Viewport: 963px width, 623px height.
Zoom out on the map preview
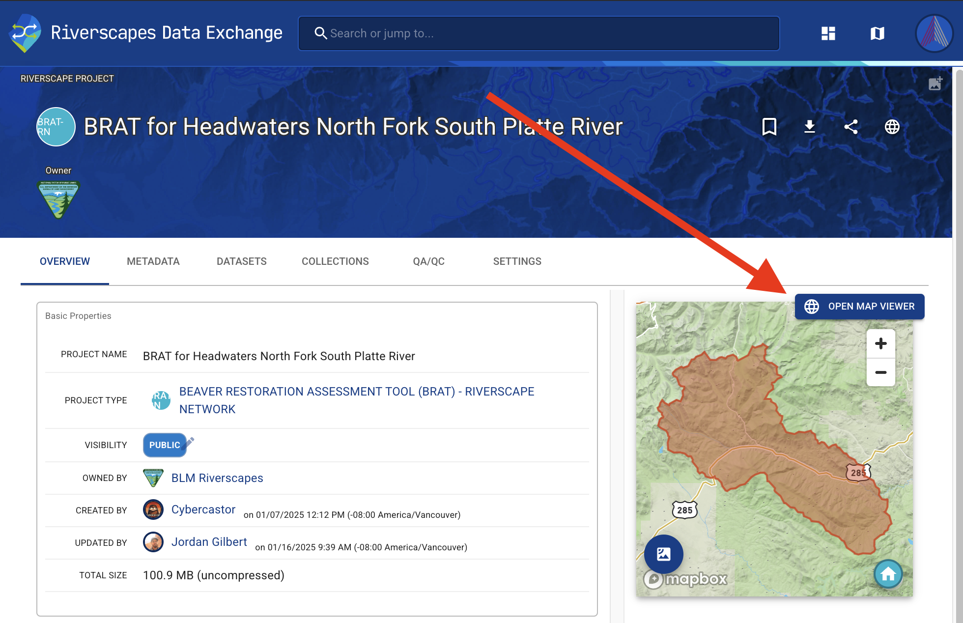[881, 372]
